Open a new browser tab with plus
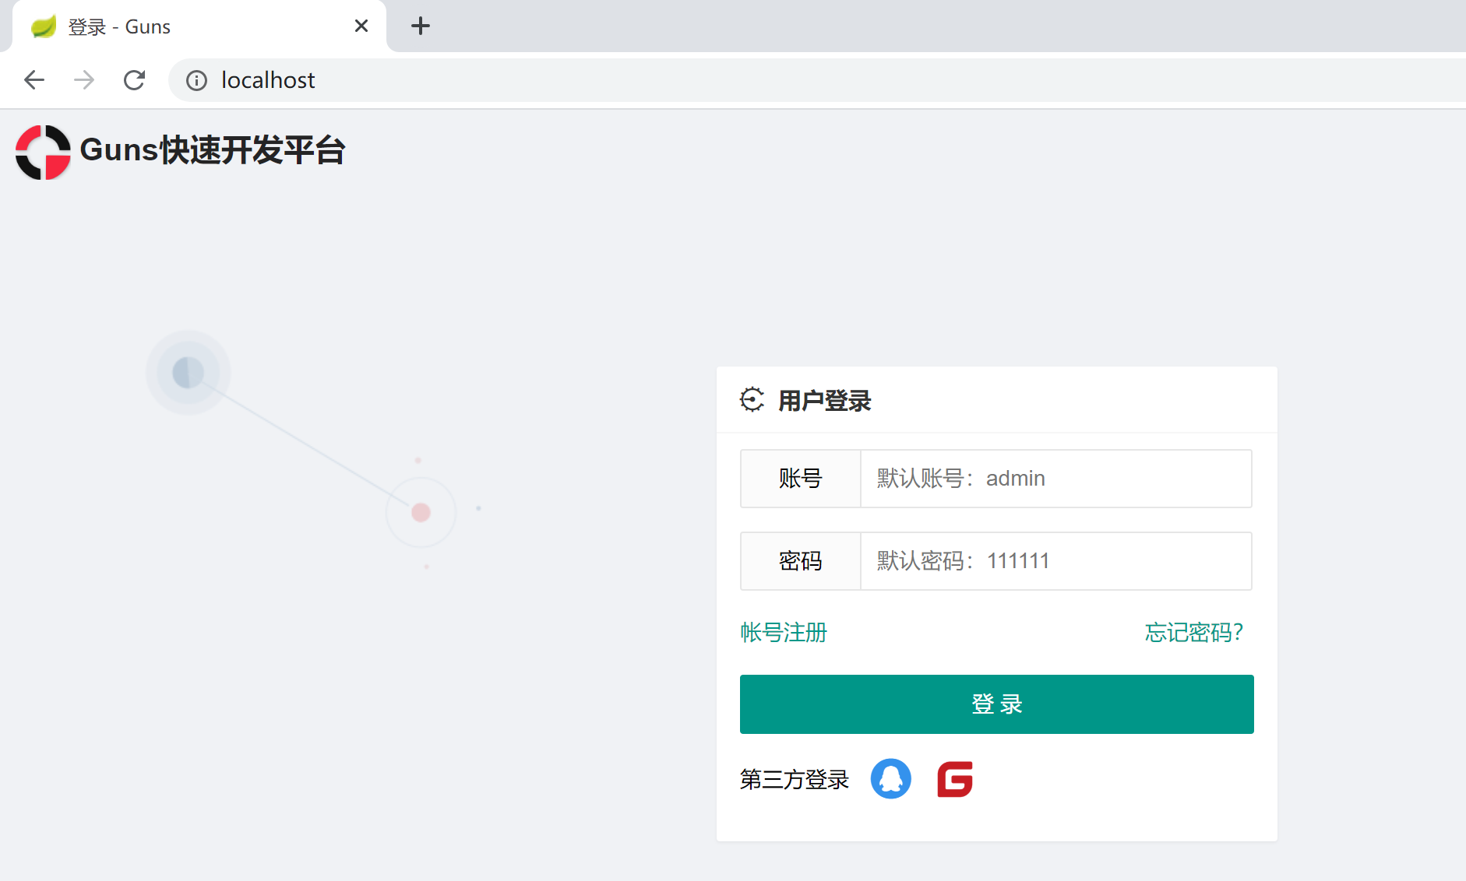The height and width of the screenshot is (881, 1466). [x=421, y=26]
